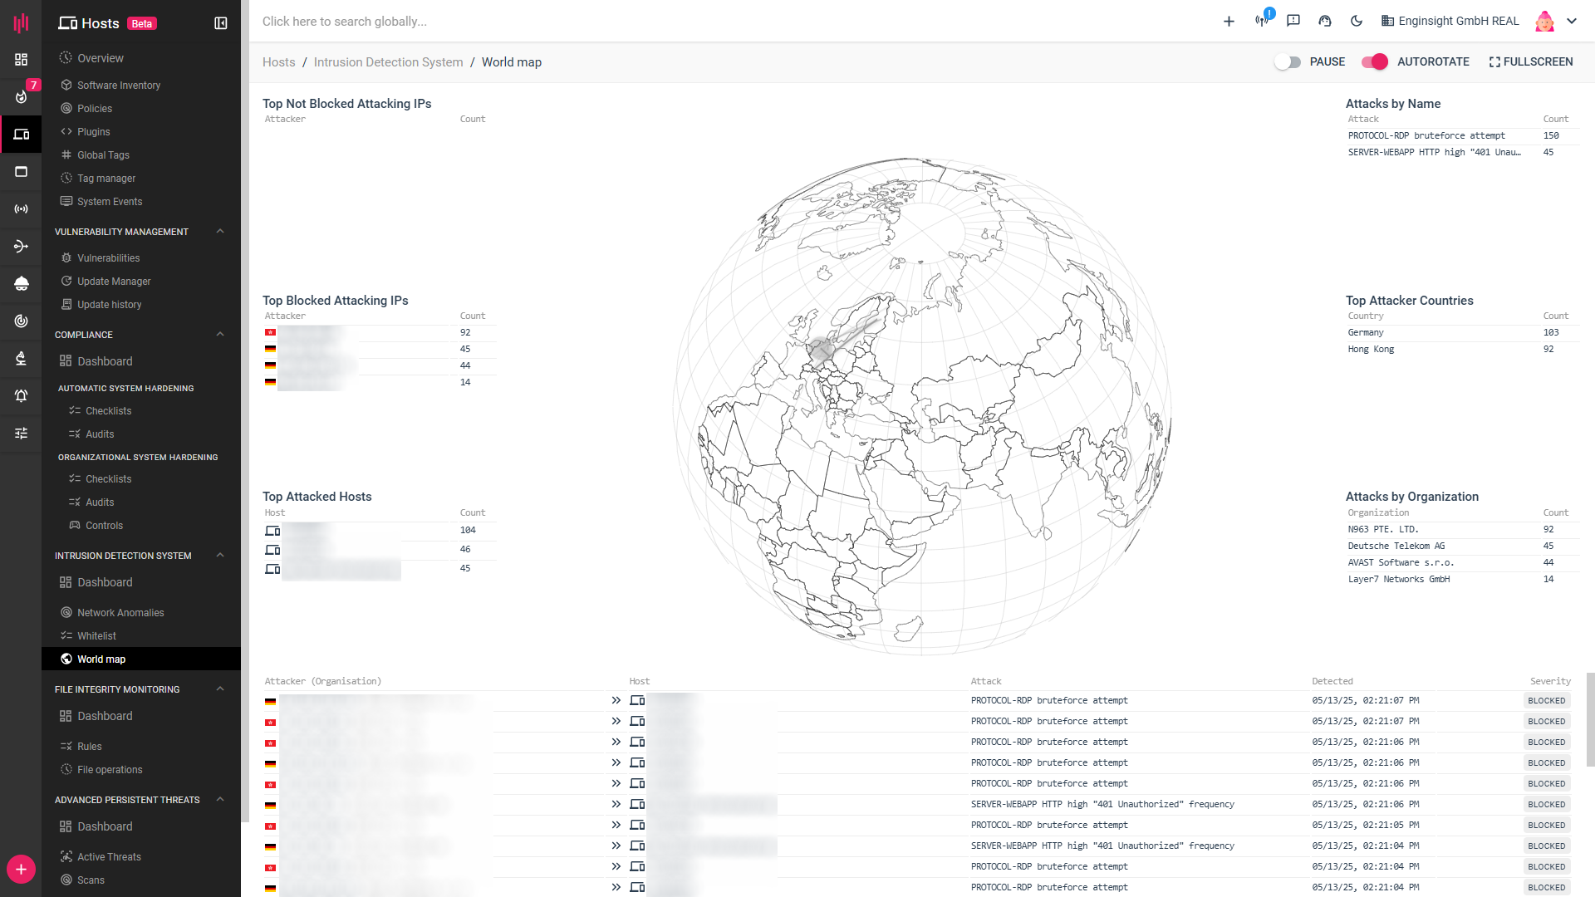Viewport: 1595px width, 897px height.
Task: Select Software Inventory in sidebar
Action: (x=119, y=86)
